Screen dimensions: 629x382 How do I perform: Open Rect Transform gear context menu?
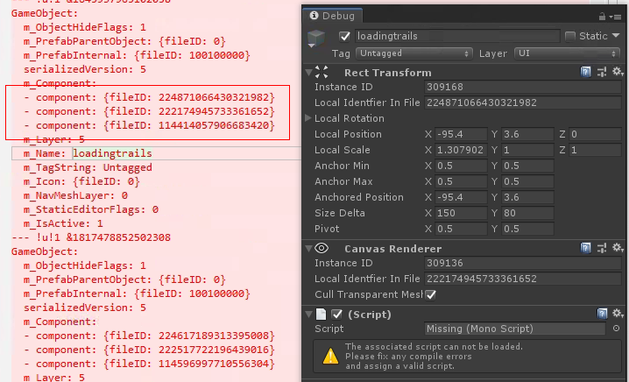617,73
